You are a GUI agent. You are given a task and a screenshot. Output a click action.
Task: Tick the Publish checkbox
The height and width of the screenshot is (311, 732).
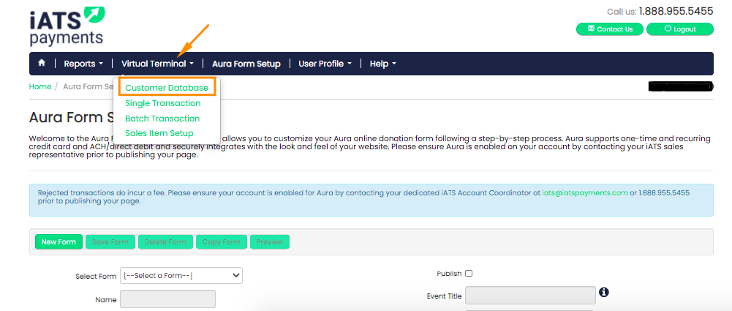[469, 274]
